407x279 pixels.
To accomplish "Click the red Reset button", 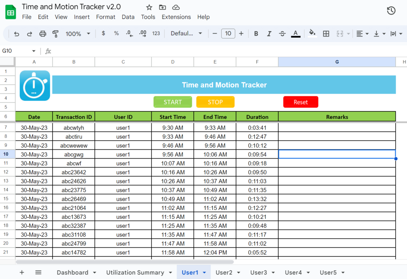I will point(300,102).
